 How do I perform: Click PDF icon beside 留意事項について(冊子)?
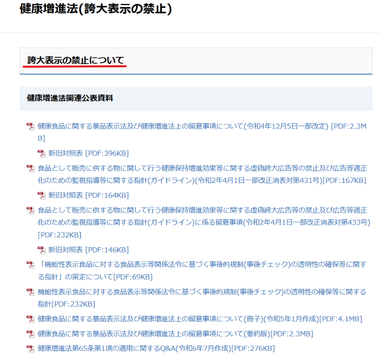pyautogui.click(x=30, y=319)
